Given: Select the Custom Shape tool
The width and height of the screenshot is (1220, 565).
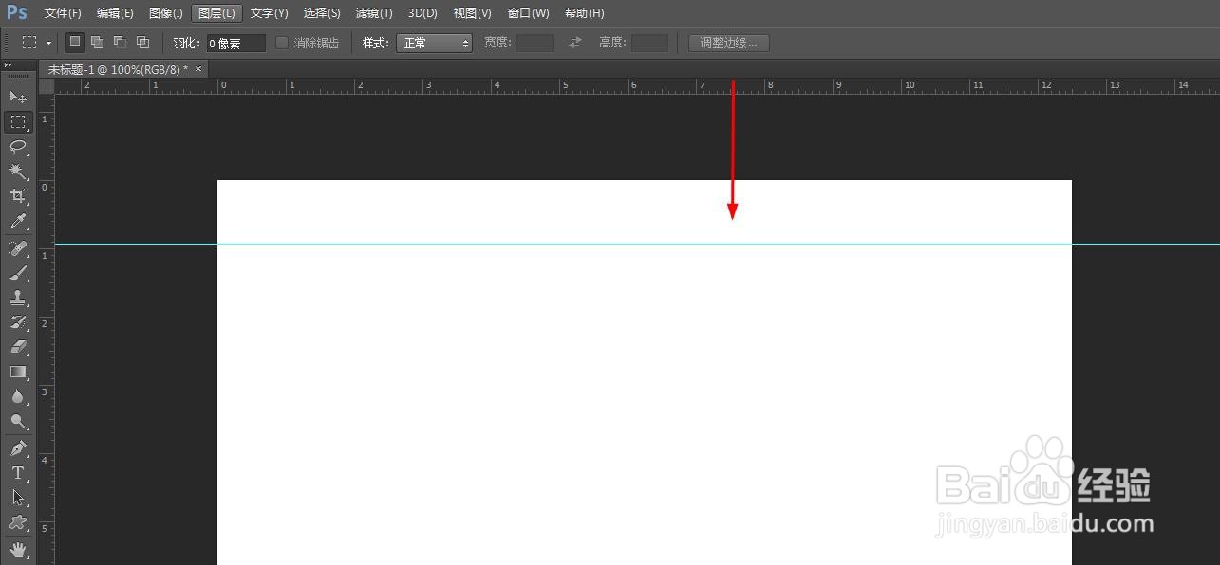Looking at the screenshot, I should (x=18, y=522).
